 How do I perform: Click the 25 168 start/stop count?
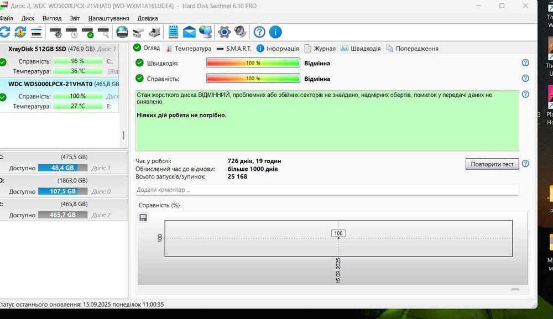click(x=237, y=176)
